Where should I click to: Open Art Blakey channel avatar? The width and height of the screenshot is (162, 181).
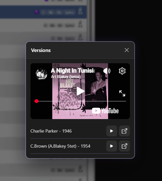pyautogui.click(x=41, y=74)
